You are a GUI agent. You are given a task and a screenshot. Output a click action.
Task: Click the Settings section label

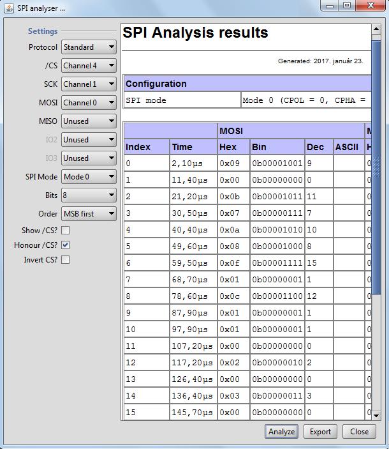(43, 31)
